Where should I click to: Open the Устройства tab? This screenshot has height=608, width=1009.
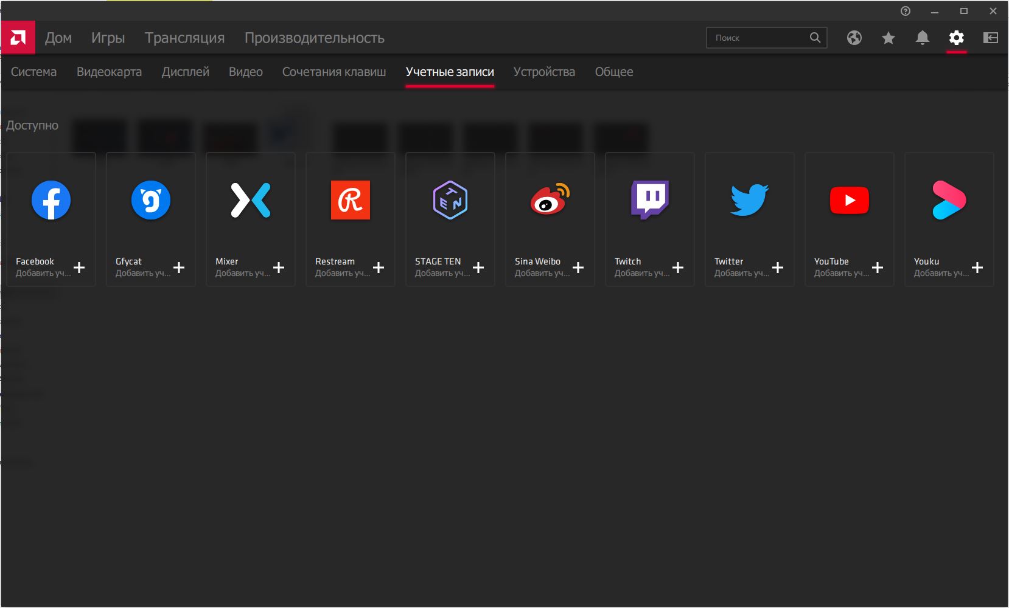click(544, 72)
